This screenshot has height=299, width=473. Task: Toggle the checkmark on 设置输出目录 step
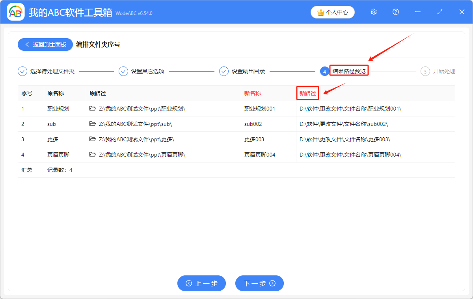[224, 71]
